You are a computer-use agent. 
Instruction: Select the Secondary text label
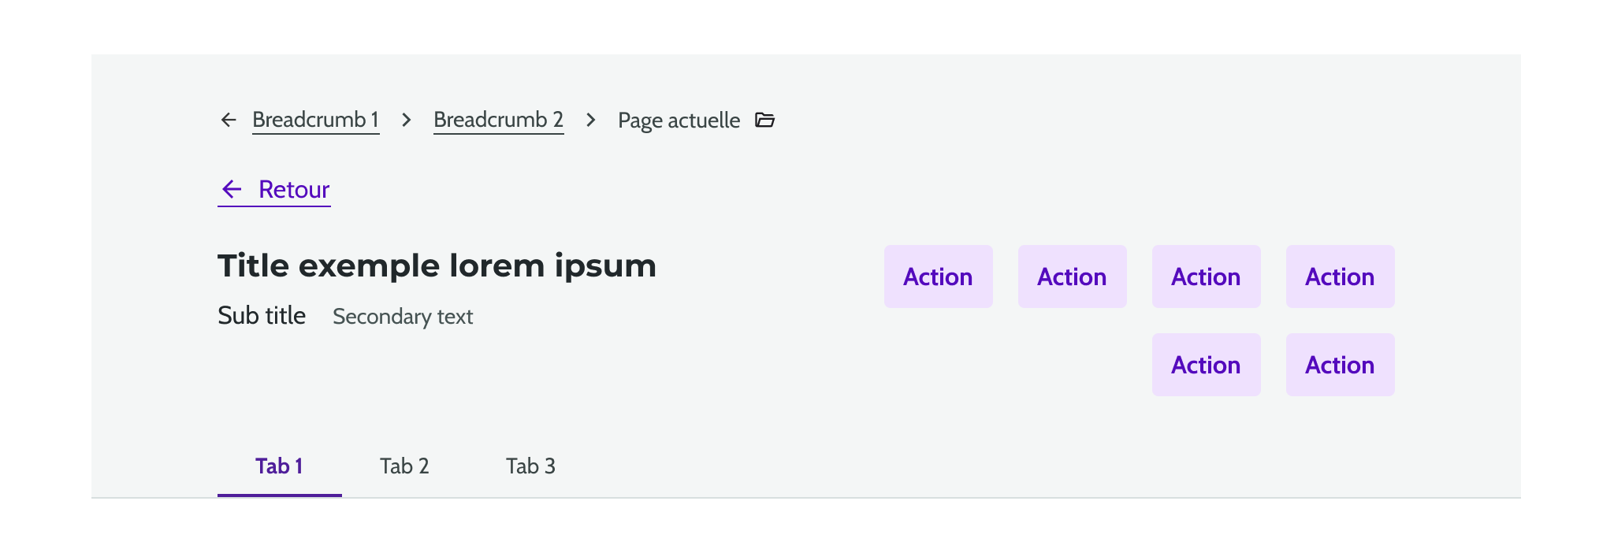tap(403, 316)
